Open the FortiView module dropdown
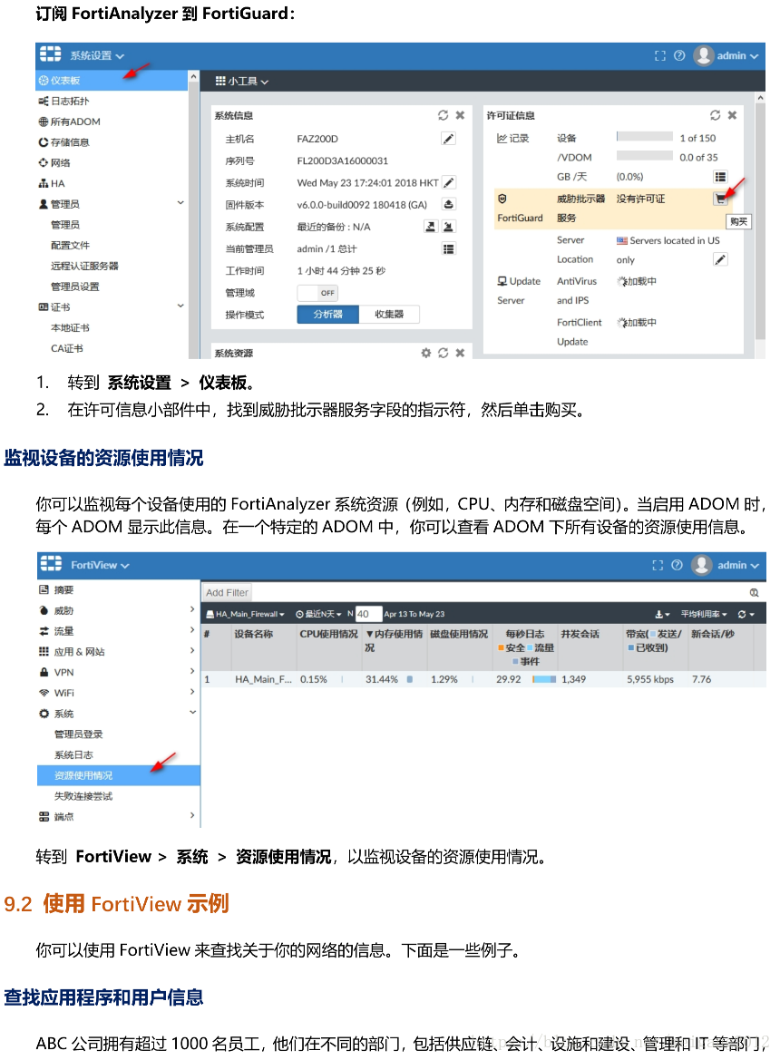The width and height of the screenshot is (780, 1060). pyautogui.click(x=100, y=565)
